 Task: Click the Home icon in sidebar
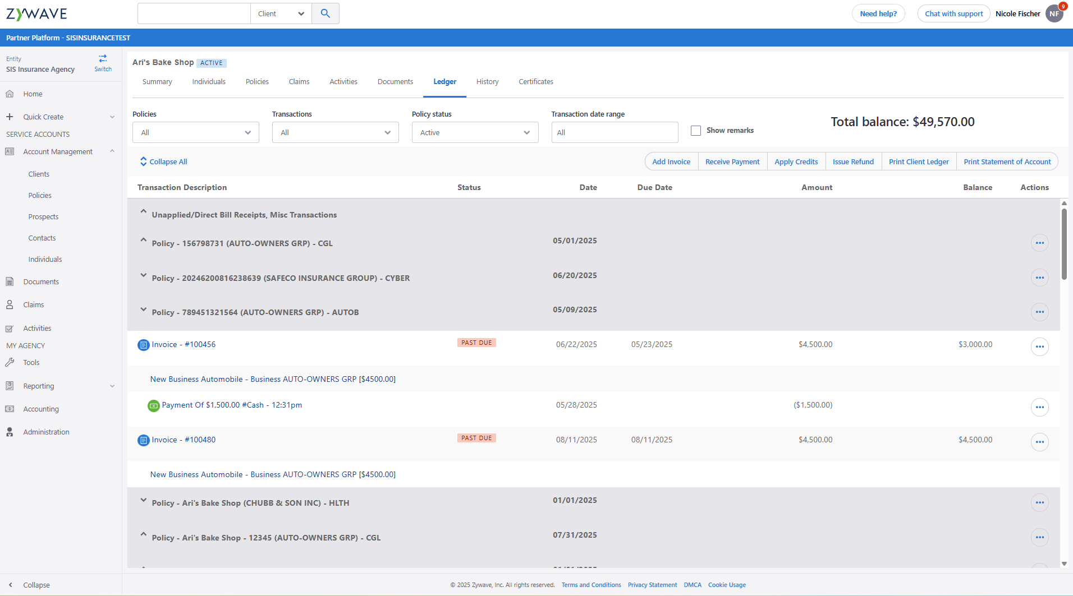[x=10, y=94]
